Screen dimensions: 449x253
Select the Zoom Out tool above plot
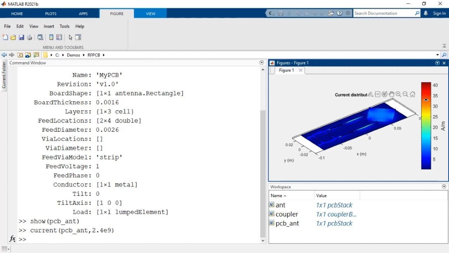pos(406,94)
